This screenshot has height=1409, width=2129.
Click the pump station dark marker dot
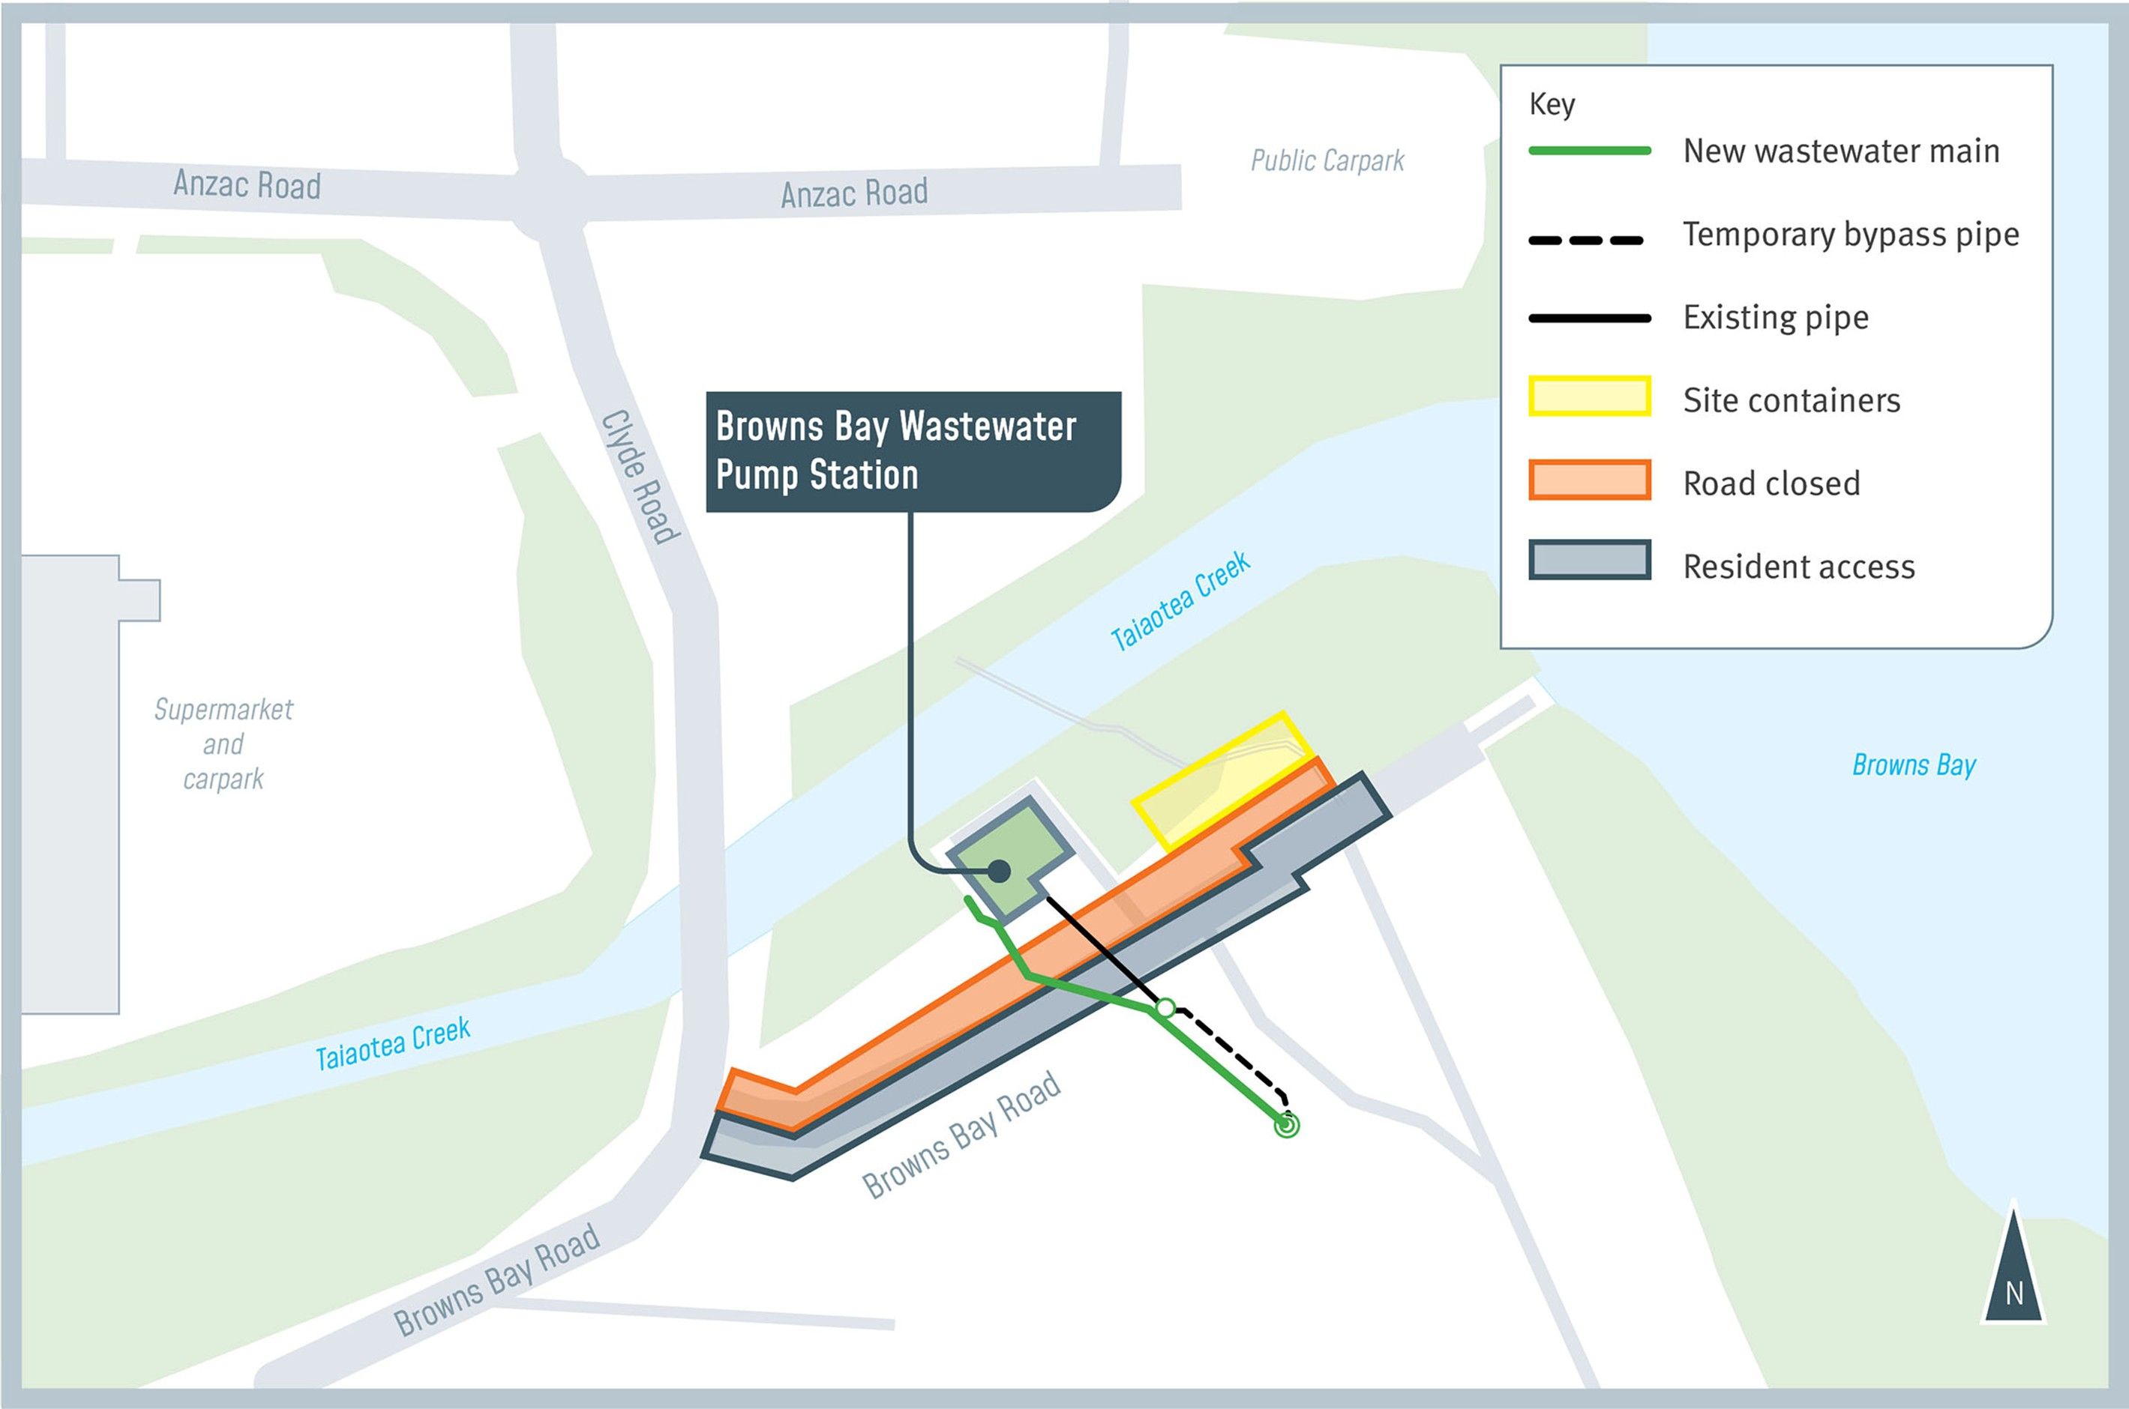point(999,870)
